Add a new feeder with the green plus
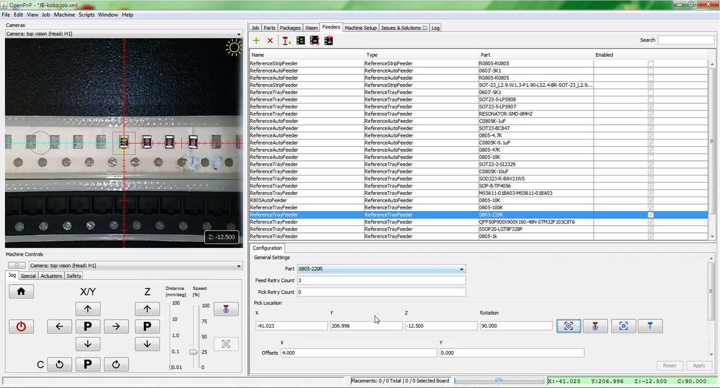 tap(256, 41)
